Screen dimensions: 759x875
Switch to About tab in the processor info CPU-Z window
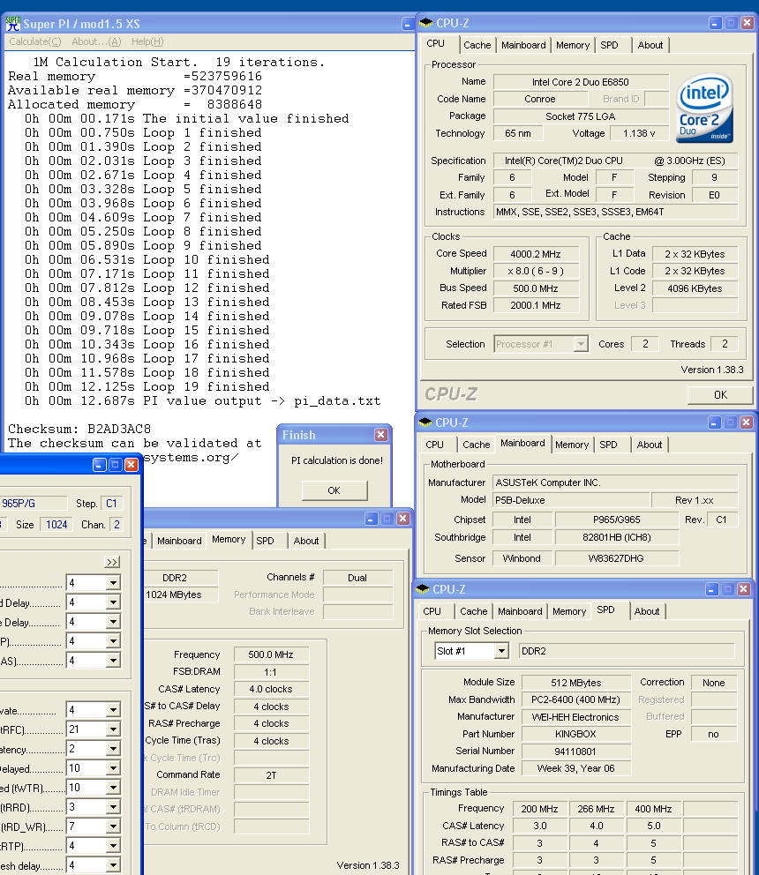pos(650,45)
